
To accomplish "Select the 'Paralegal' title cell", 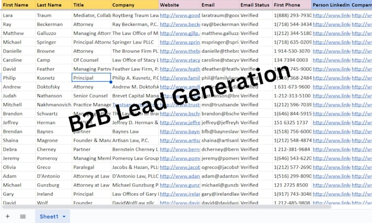I will click(x=91, y=167).
